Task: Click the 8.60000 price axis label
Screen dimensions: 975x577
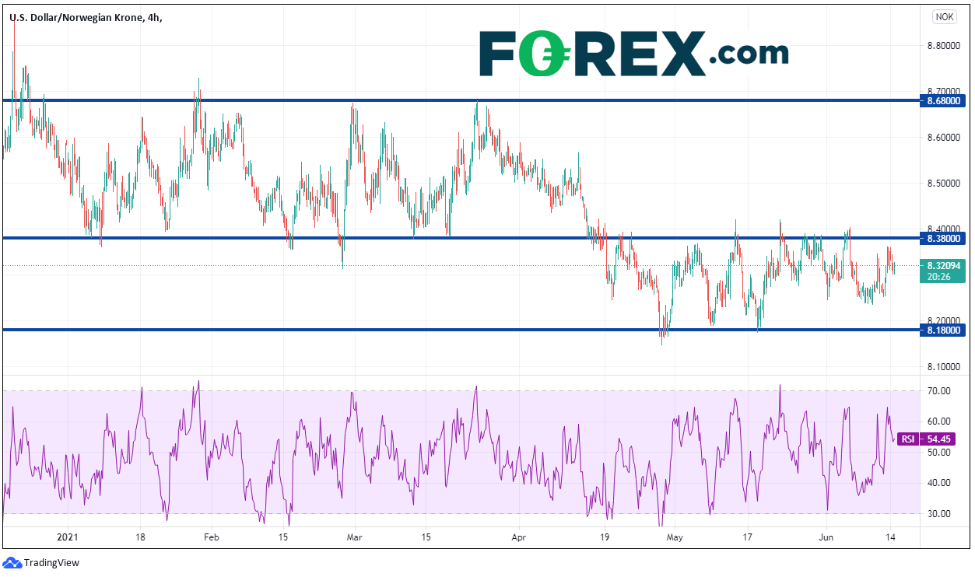Action: tap(942, 138)
